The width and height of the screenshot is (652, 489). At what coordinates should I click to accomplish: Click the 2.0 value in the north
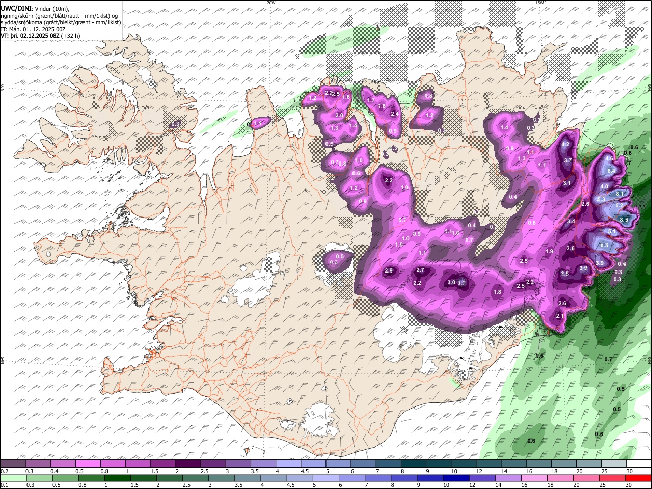[339, 115]
